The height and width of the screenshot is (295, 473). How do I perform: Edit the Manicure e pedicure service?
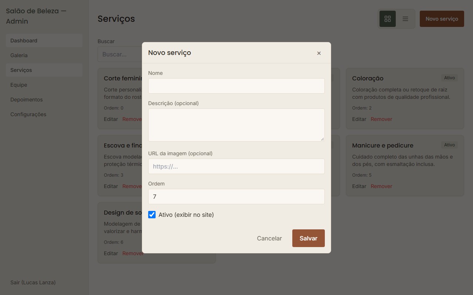[x=359, y=186]
